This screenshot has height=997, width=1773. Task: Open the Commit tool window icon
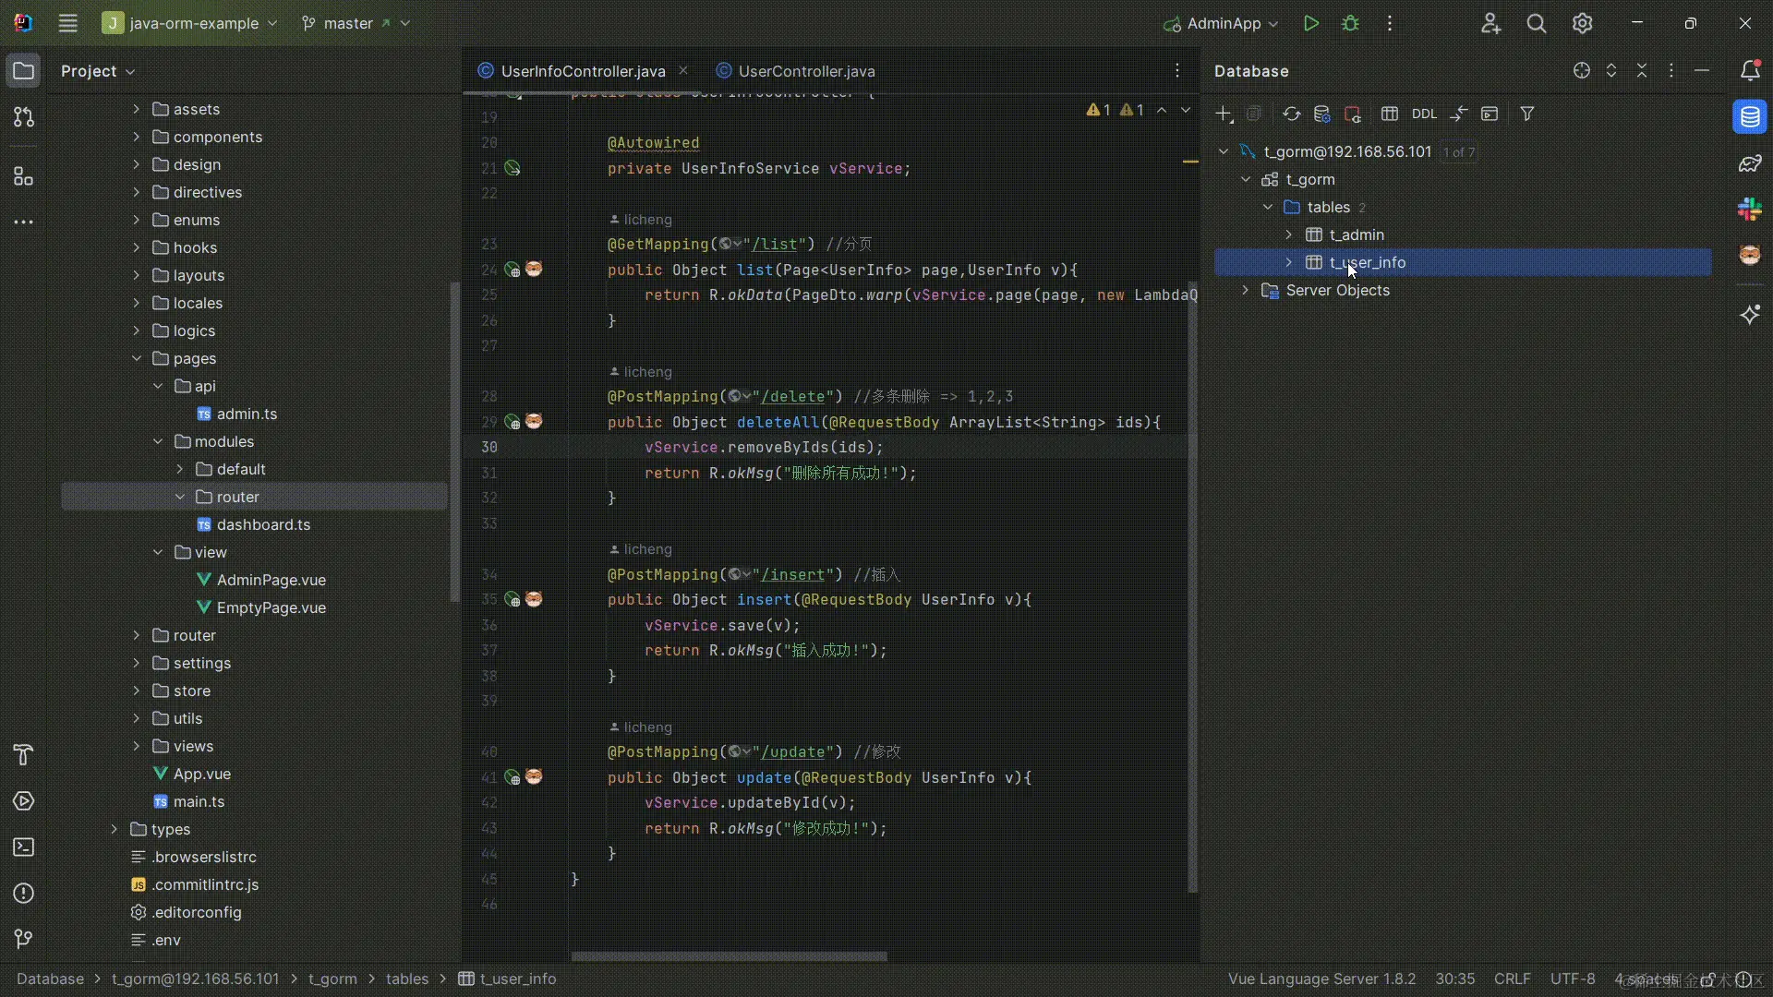point(23,939)
